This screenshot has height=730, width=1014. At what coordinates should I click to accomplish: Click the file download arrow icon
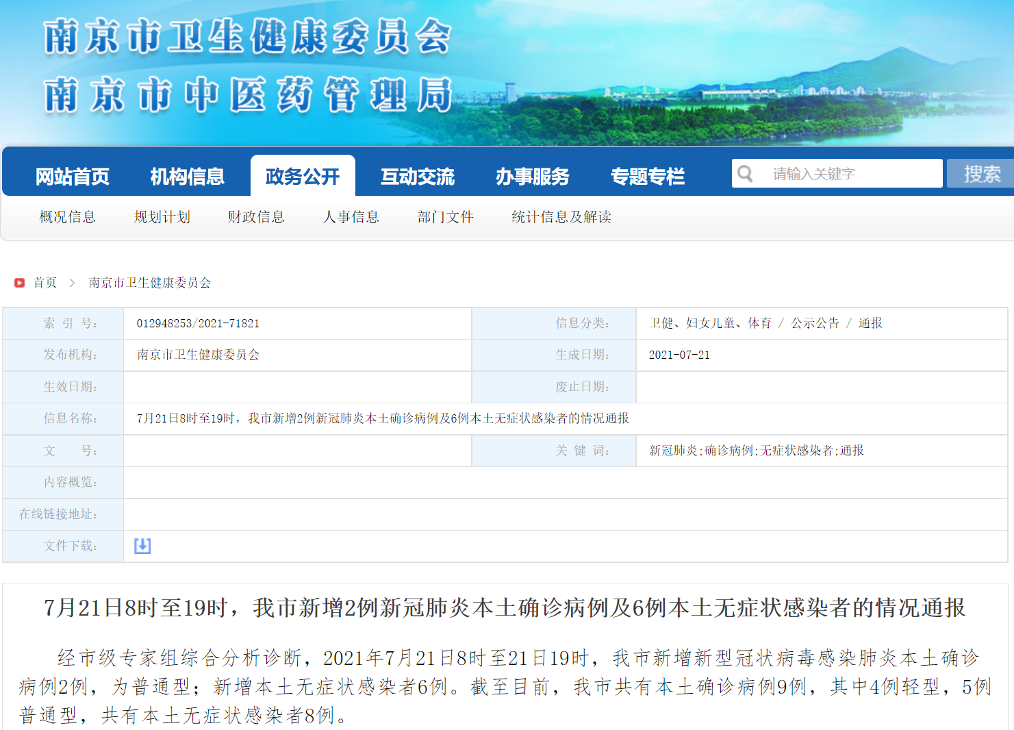click(x=142, y=546)
